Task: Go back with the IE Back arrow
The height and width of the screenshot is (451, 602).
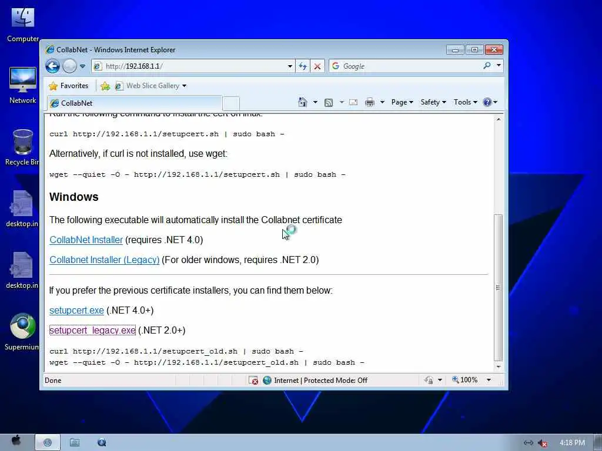Action: (52, 66)
